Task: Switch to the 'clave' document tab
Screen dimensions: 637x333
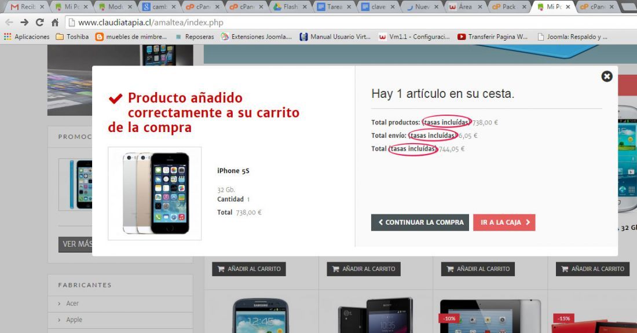Action: coord(378,6)
